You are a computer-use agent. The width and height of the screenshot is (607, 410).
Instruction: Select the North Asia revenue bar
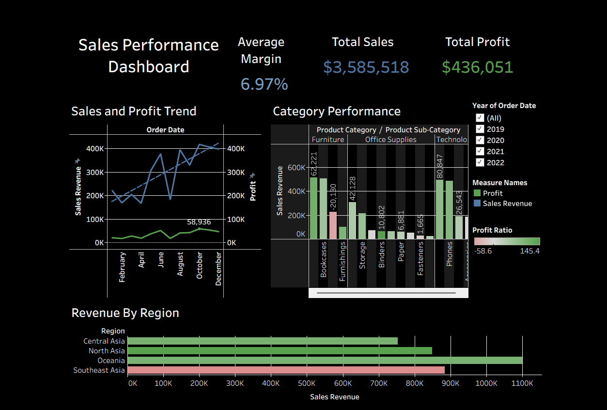click(x=280, y=351)
